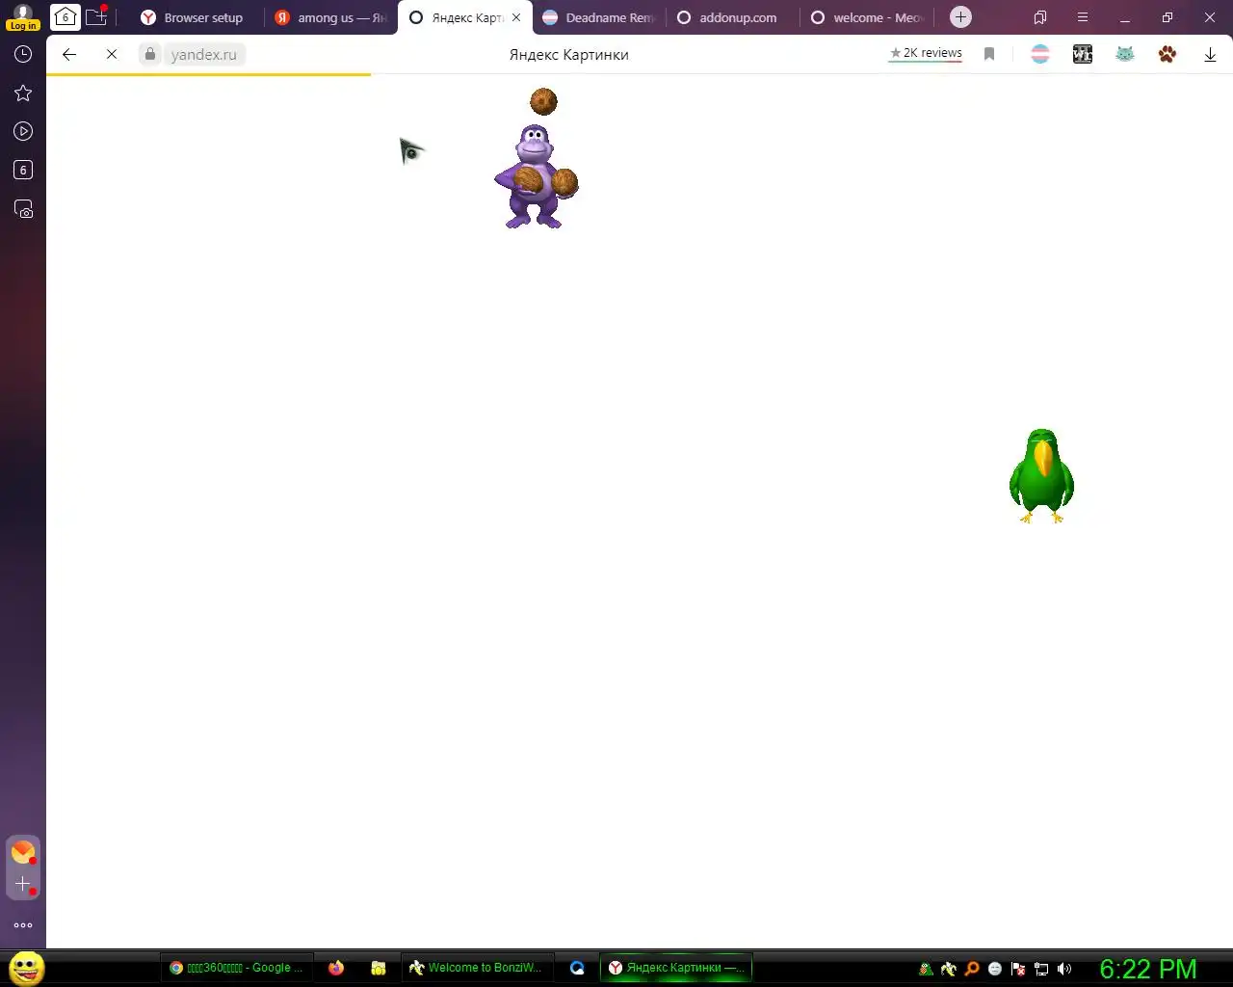
Task: Stop loading the page with the X
Action: (112, 54)
